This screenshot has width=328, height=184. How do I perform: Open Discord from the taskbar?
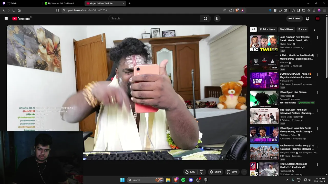191,180
